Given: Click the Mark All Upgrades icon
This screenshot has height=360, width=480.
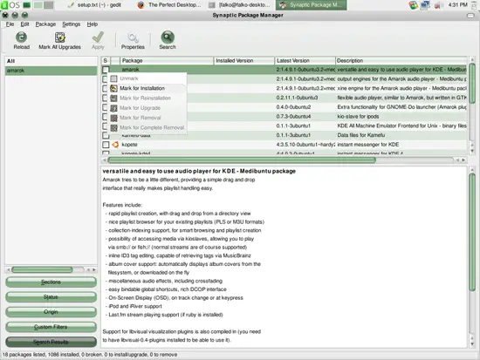Looking at the screenshot, I should [x=59, y=37].
